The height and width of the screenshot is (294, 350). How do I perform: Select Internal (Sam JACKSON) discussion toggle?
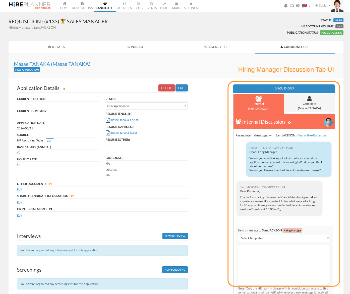[259, 103]
